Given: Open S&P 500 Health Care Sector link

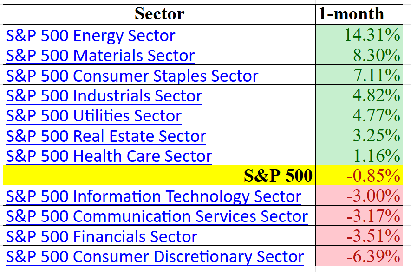Looking at the screenshot, I should click(109, 156).
